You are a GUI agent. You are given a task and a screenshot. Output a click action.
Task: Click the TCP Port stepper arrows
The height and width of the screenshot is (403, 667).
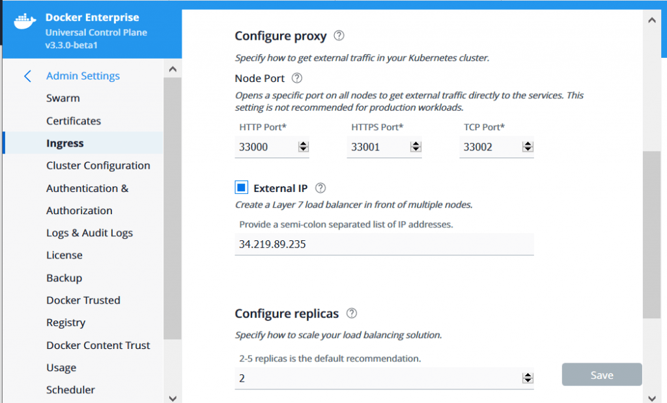coord(528,146)
